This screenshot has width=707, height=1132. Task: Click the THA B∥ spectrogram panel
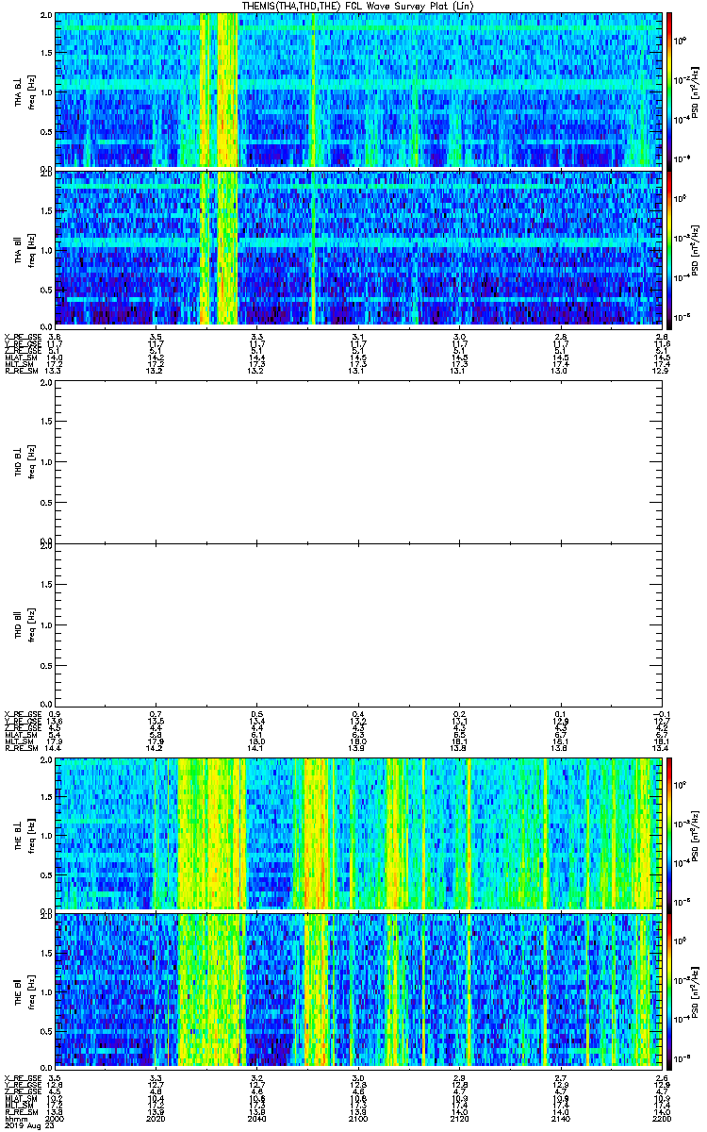[x=358, y=248]
